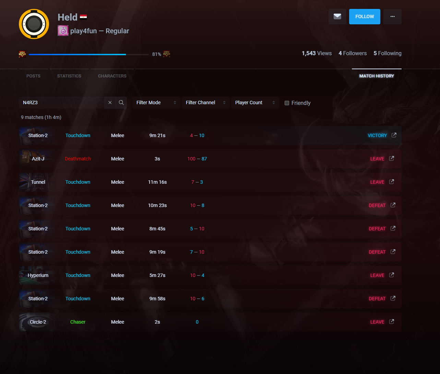Image resolution: width=440 pixels, height=374 pixels.
Task: Click the Held profile avatar image
Action: click(34, 24)
